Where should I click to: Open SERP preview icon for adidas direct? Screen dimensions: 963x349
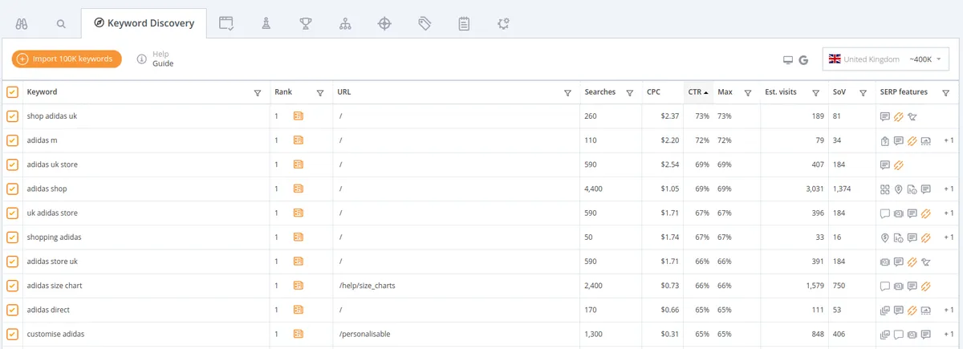click(x=299, y=310)
